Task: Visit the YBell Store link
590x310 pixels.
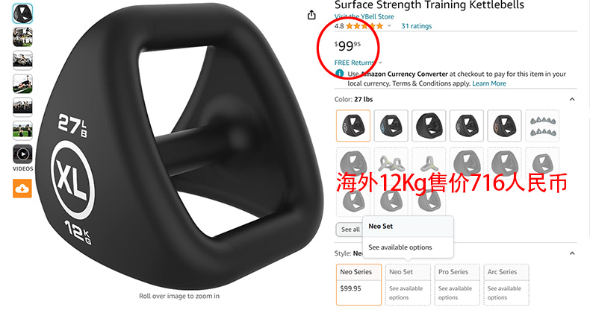Action: point(364,16)
